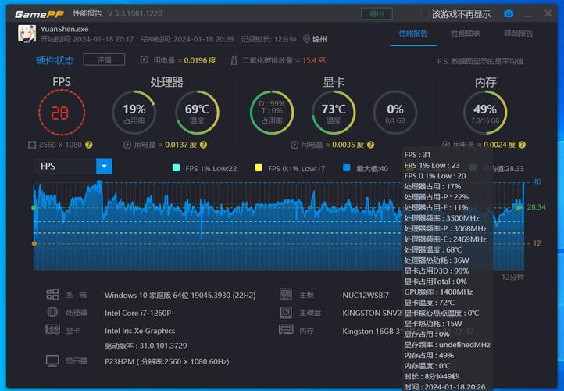Click the 主板 motherboard icon
Viewport: 564px width, 391px height.
coord(286,294)
